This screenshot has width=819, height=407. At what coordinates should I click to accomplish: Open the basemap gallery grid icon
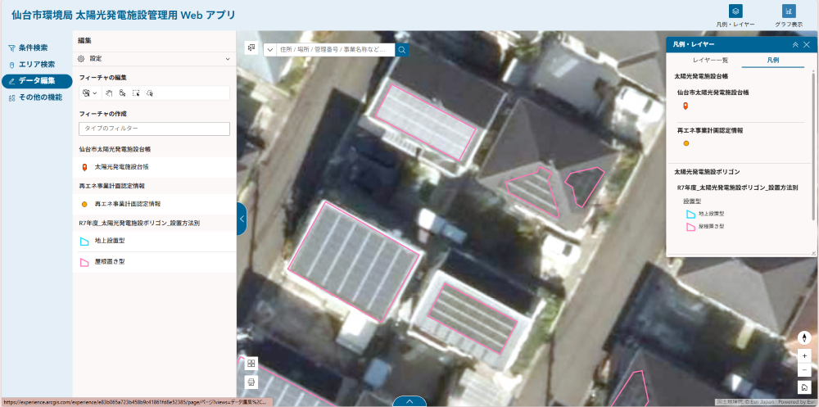[251, 364]
